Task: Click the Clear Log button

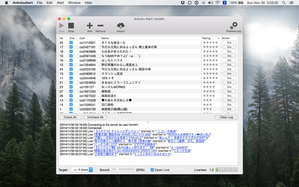Action: tap(226, 117)
